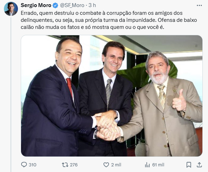The image size is (208, 172).
Task: Open the tweet timestamp 3 h
Action: pos(92,5)
